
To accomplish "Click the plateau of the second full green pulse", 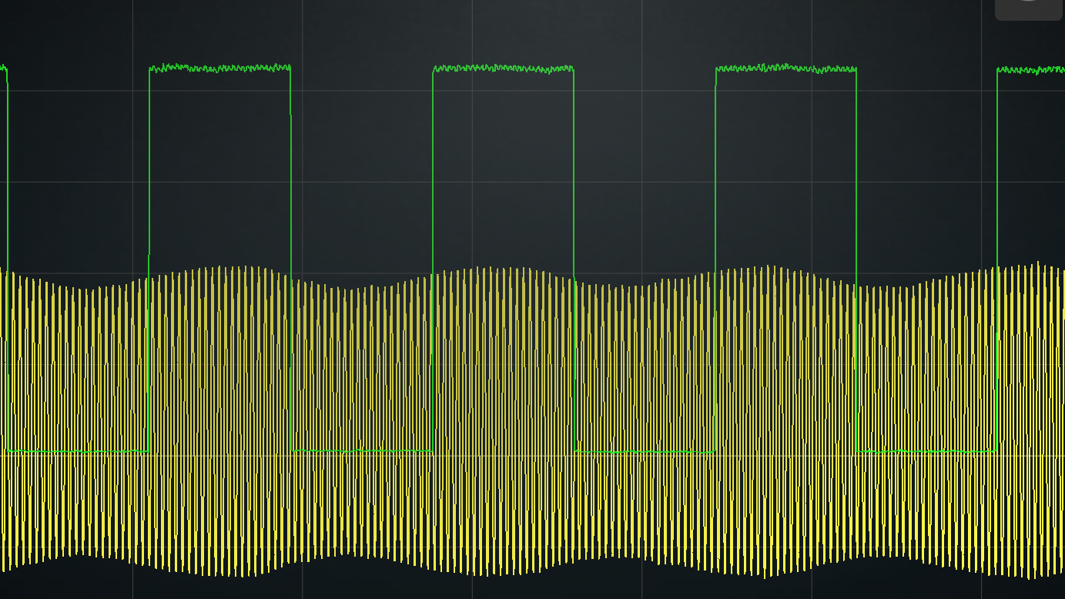I will pos(503,69).
